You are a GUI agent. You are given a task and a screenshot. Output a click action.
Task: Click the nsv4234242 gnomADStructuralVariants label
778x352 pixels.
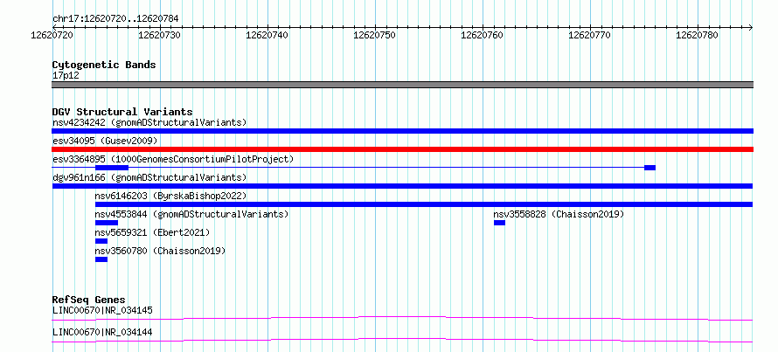[x=149, y=122]
